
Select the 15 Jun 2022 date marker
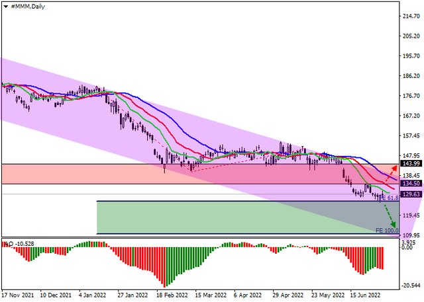click(365, 295)
